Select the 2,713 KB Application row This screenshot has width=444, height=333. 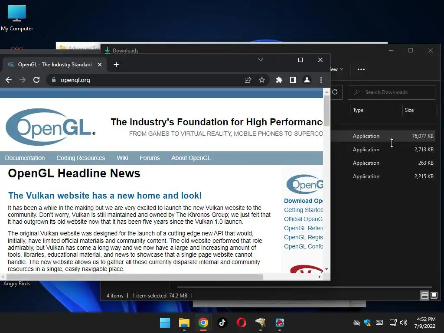pyautogui.click(x=383, y=150)
